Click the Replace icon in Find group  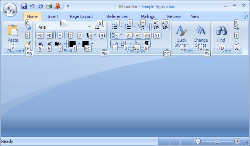coord(237,28)
